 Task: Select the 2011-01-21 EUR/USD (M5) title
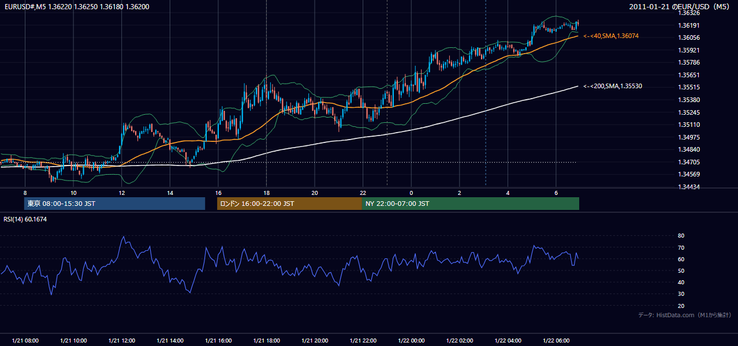680,6
